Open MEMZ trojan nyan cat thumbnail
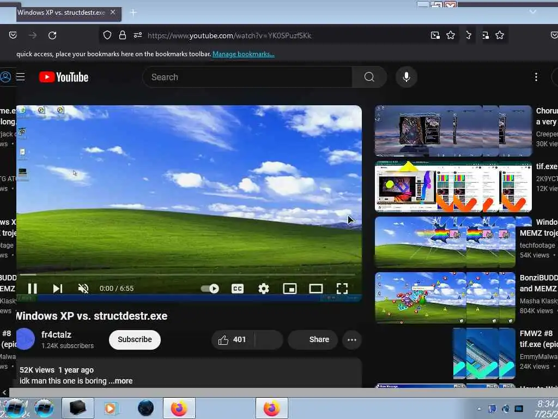This screenshot has width=558, height=419. tap(445, 242)
